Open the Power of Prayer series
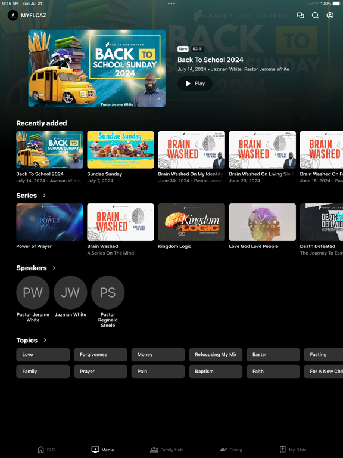 tap(49, 222)
